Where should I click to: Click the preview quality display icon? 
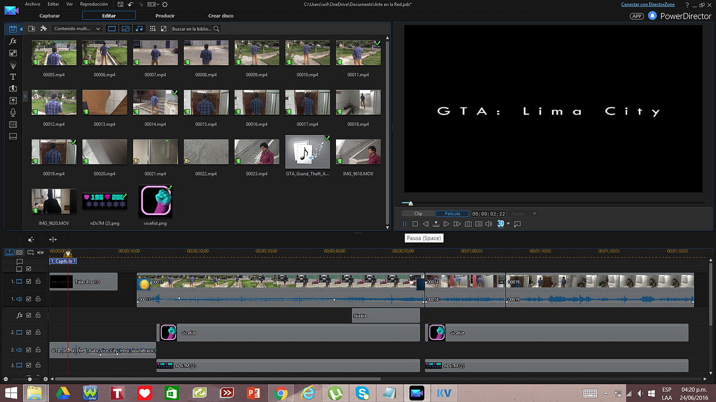click(x=479, y=224)
